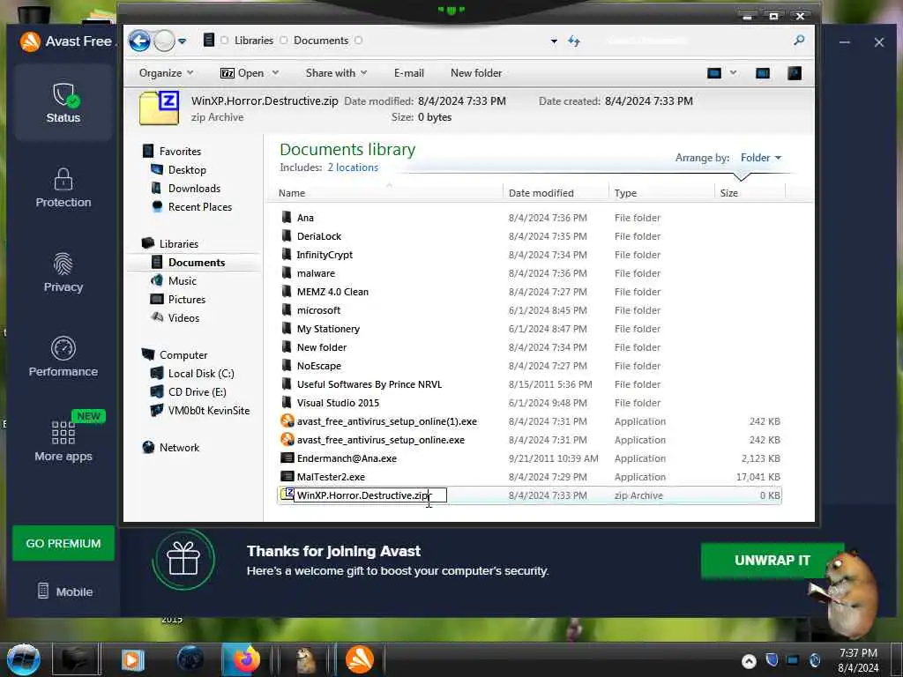Click the Avast Mobile phone icon
The height and width of the screenshot is (677, 903).
[x=43, y=591]
